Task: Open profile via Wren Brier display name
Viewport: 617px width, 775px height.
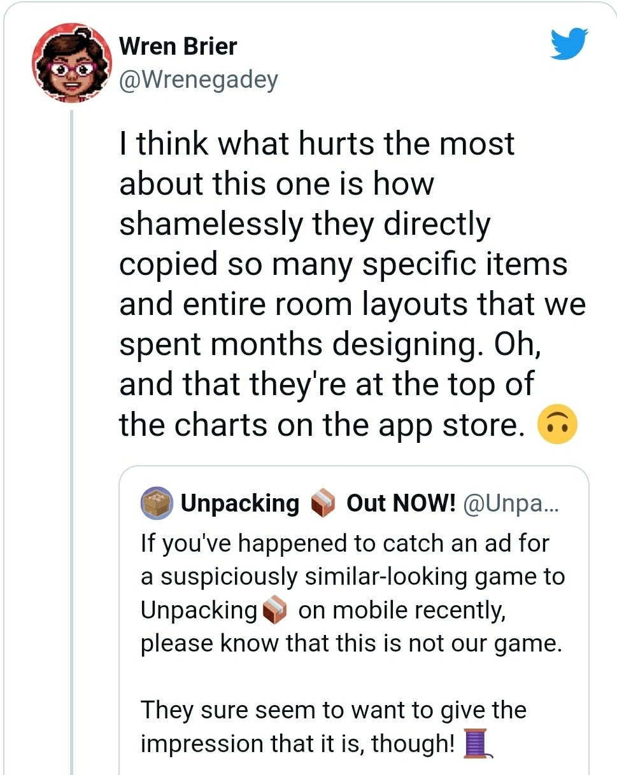Action: (x=178, y=46)
